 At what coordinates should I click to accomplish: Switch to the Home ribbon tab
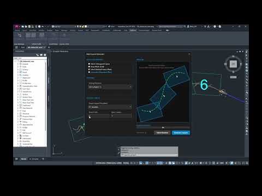coord(17,30)
